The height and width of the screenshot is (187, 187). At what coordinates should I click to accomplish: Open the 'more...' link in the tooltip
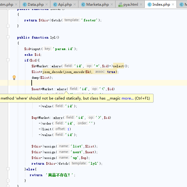128,98
